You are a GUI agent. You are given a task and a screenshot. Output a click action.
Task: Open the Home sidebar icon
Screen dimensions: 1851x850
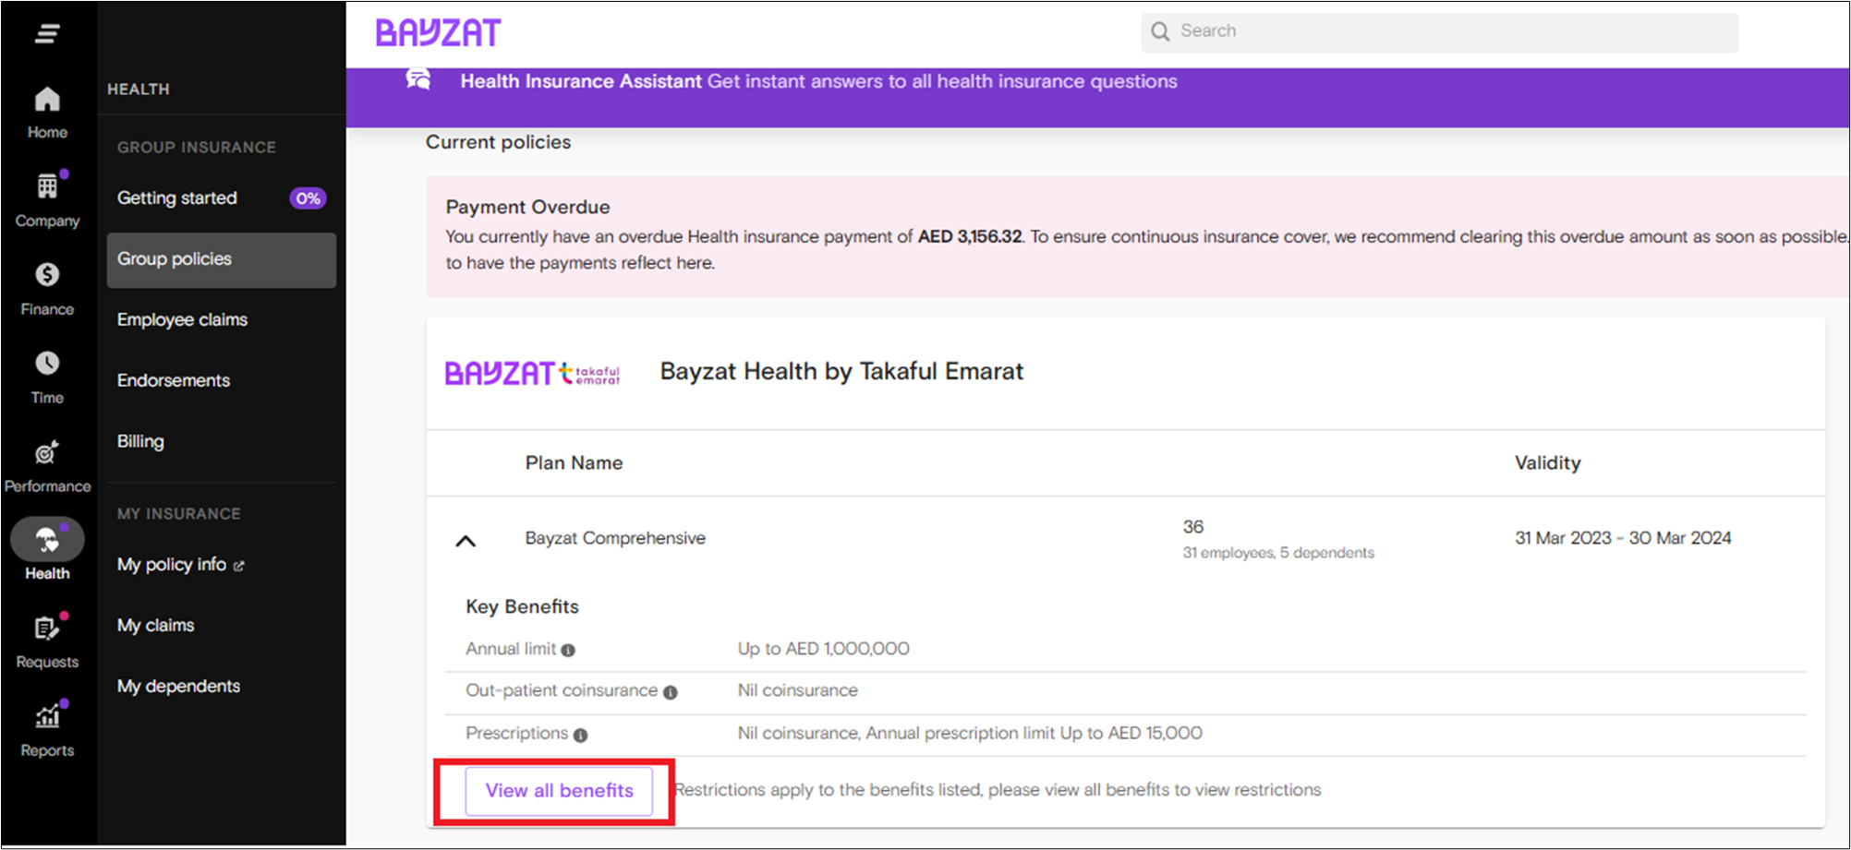[x=47, y=100]
